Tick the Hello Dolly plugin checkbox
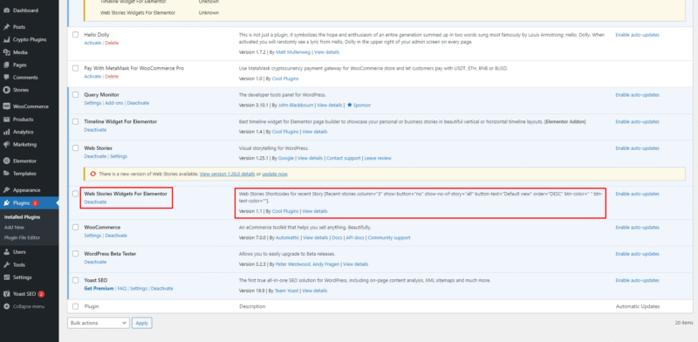Viewport: 698px width, 342px height. (x=75, y=34)
